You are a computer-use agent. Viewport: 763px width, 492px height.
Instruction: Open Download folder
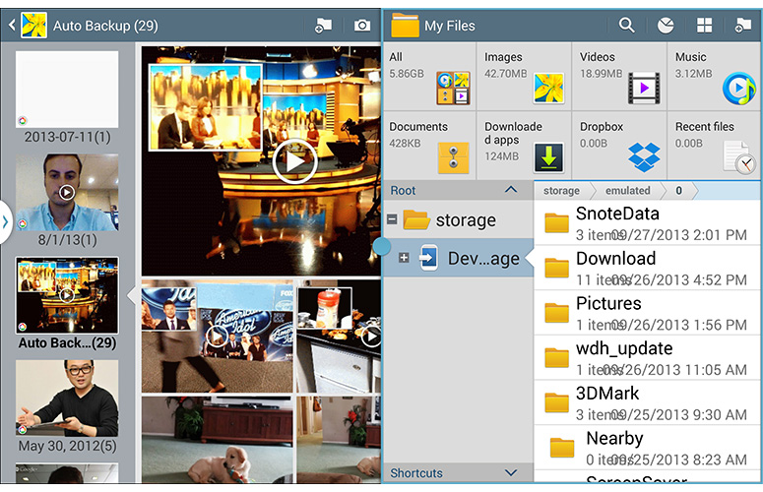tap(647, 269)
